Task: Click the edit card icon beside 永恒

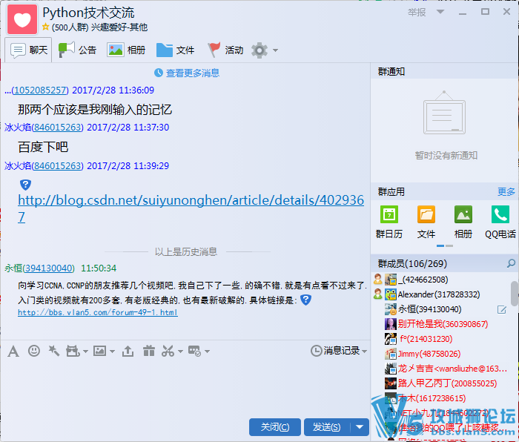Action: click(502, 310)
